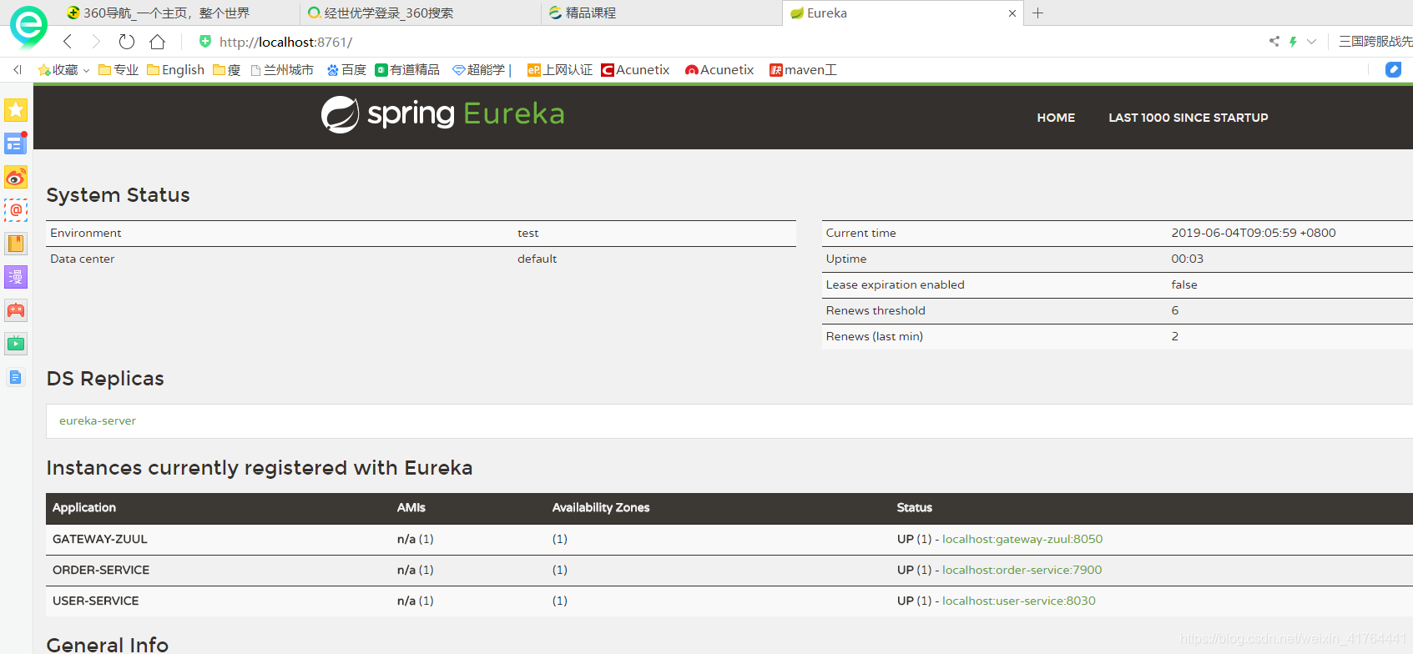Open the 瘦 bookmark folder
The image size is (1413, 654).
[x=226, y=70]
